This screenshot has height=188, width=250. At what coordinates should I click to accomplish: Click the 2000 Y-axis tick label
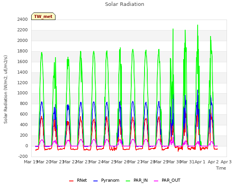coord(23,40)
